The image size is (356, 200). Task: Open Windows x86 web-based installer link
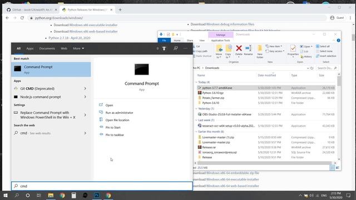[93, 31]
